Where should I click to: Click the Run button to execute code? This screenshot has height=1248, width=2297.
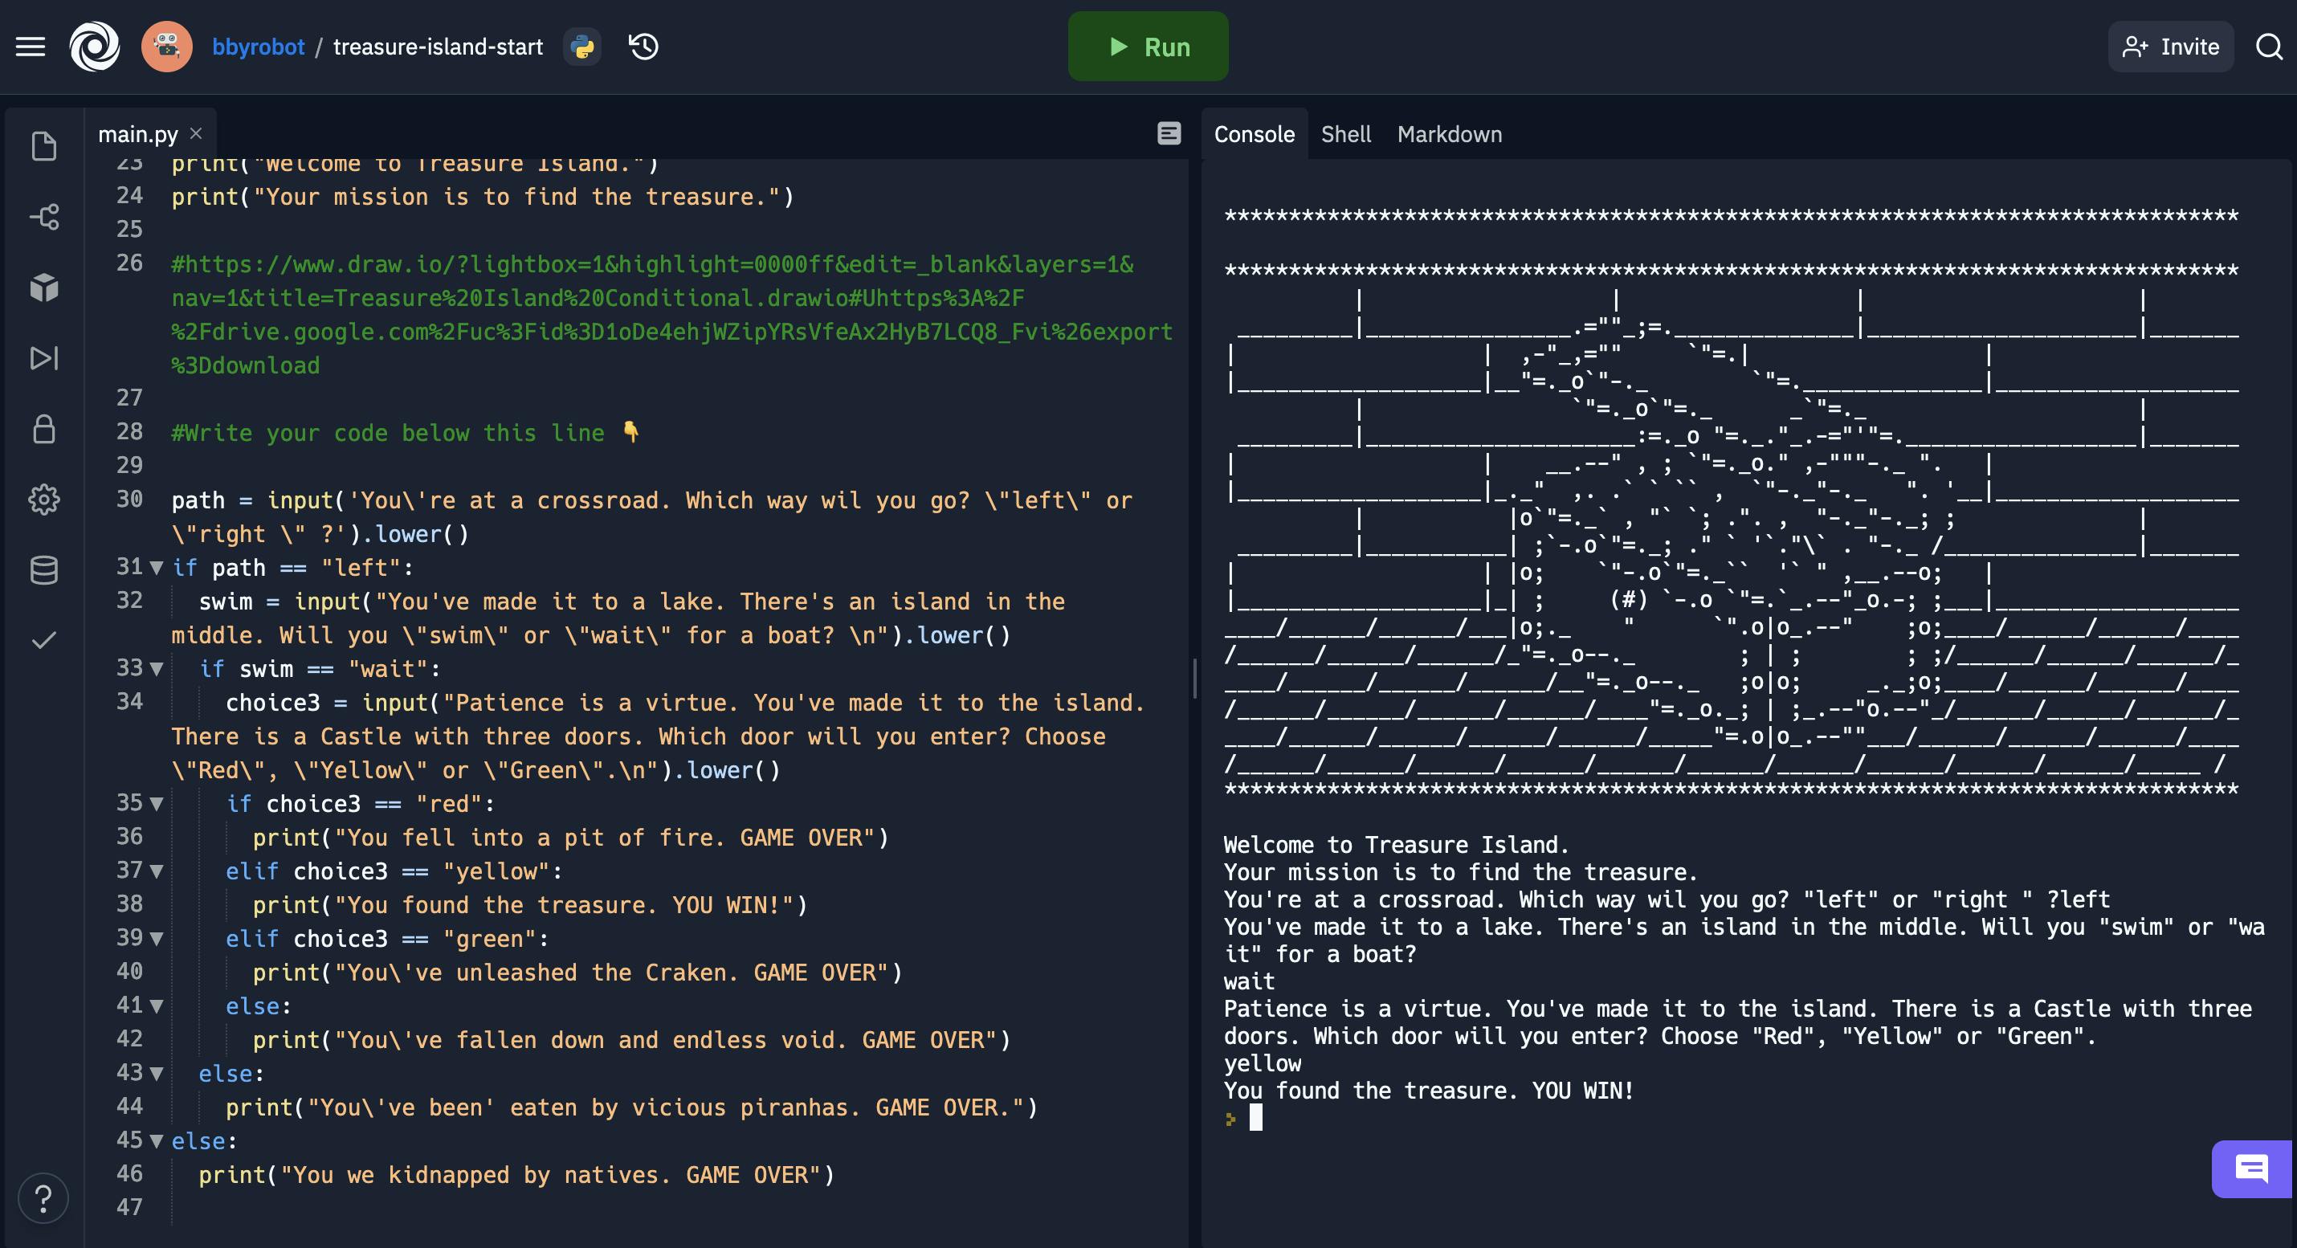click(1148, 46)
